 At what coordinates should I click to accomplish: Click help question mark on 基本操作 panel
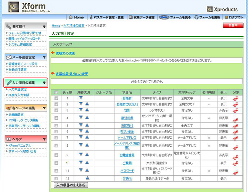tap(44, 27)
